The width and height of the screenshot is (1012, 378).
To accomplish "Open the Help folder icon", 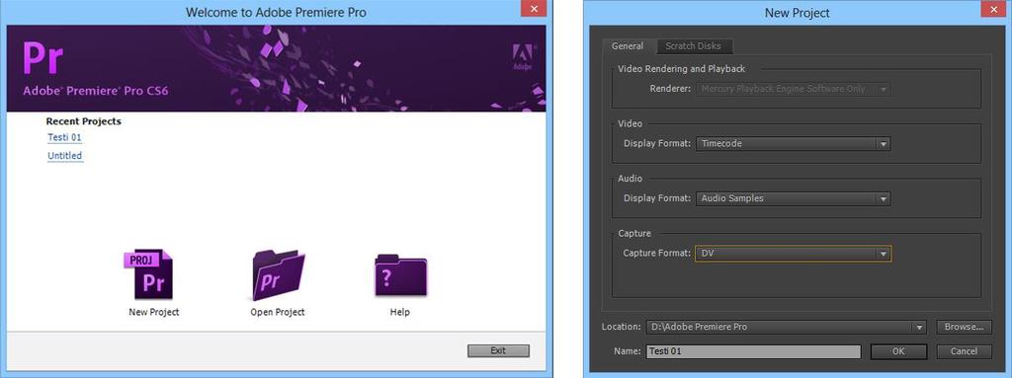I will tap(401, 275).
